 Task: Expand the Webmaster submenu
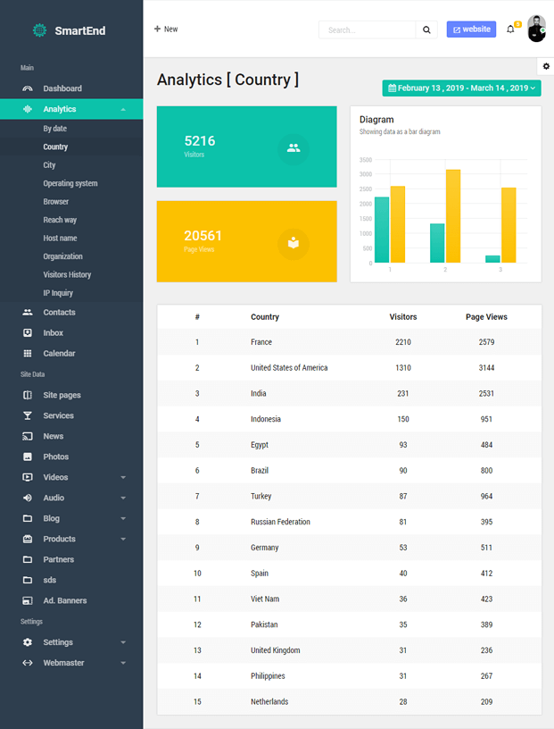coord(123,663)
